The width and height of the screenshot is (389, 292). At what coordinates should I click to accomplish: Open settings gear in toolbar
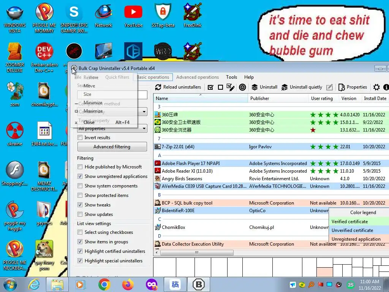(x=376, y=87)
